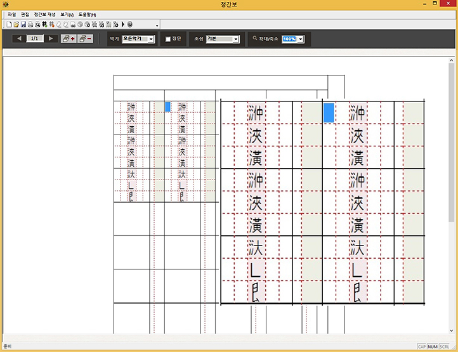This screenshot has width=458, height=352.
Task: Click the 준비 status bar text
Action: (8, 346)
